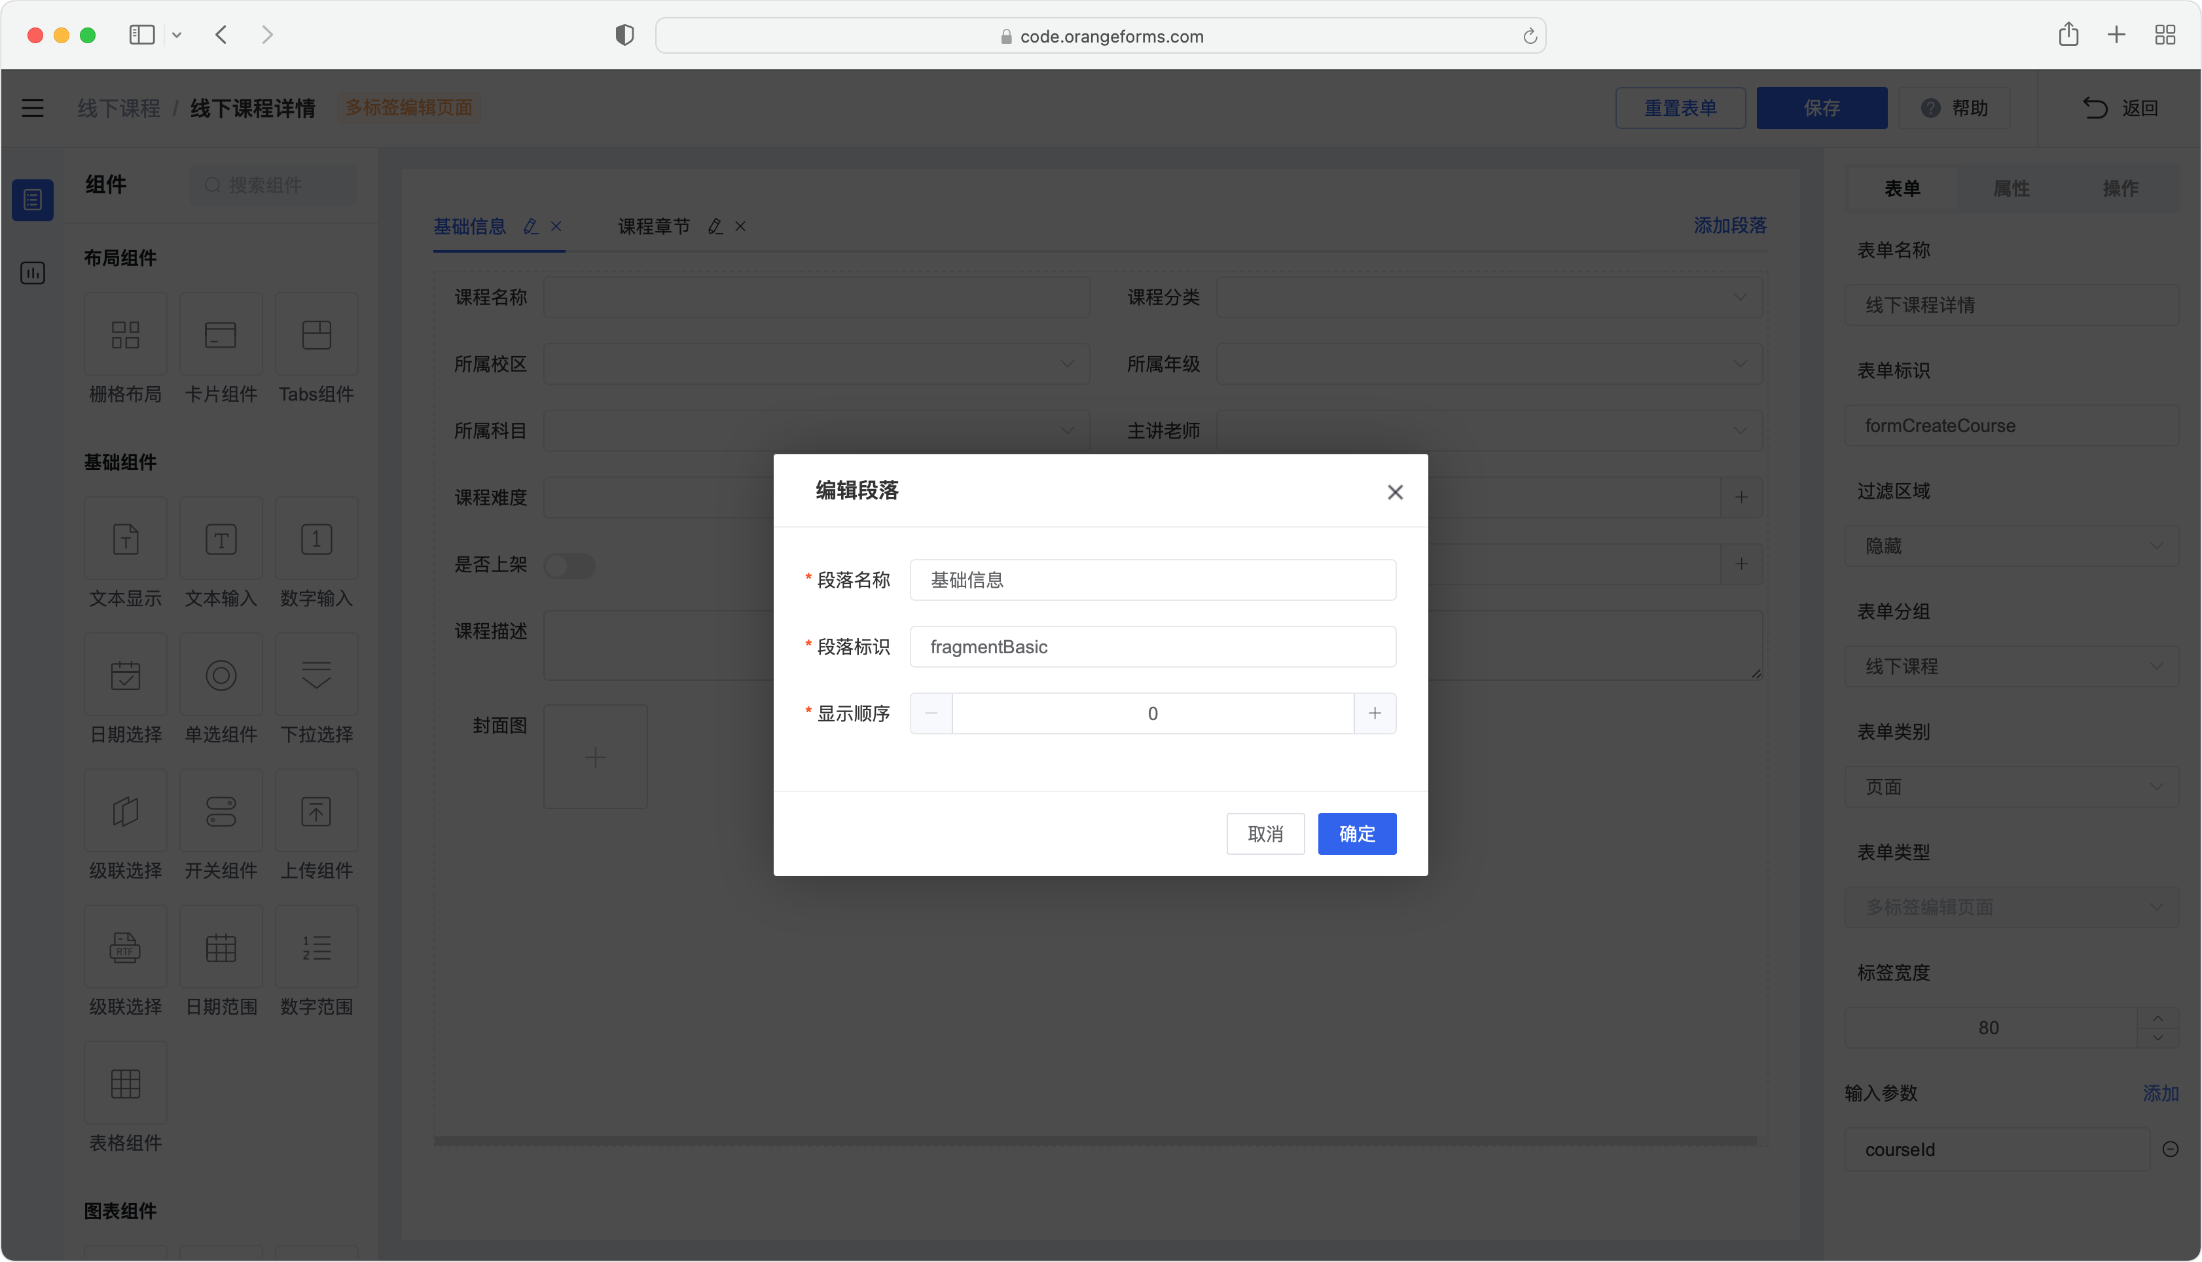Click the 线下课程 breadcrumb link

(x=118, y=109)
